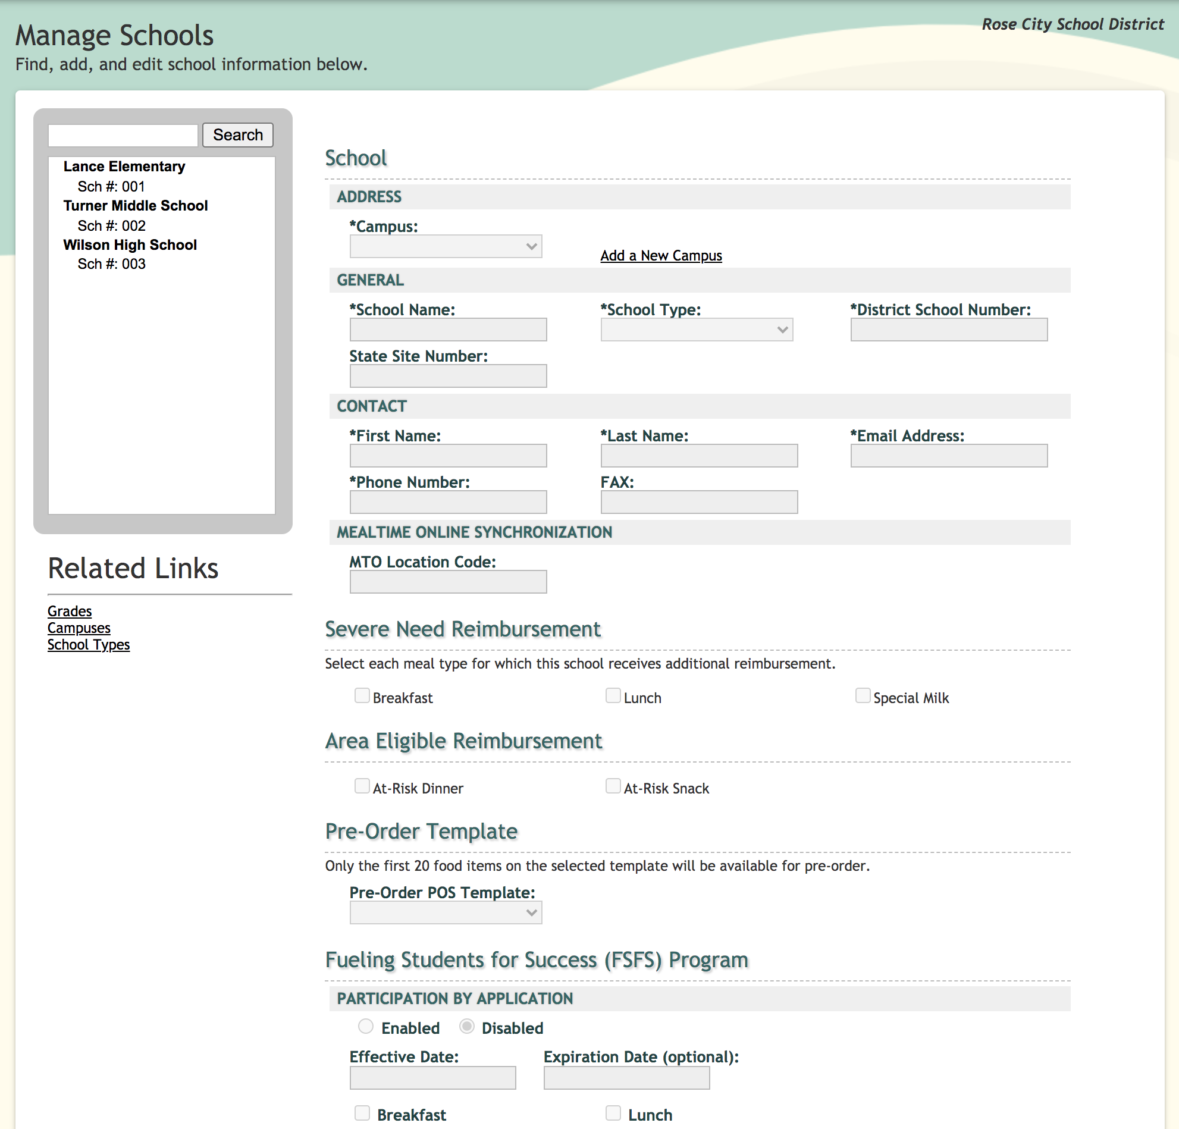
Task: Open the Grades related link
Action: click(x=70, y=611)
